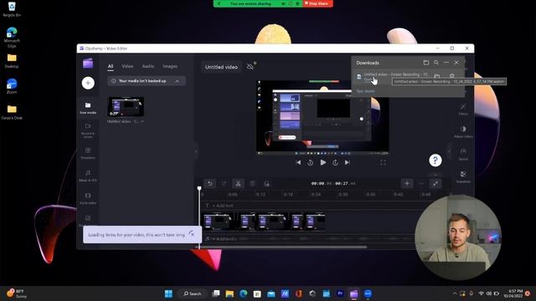Click the round plus import media button
Viewport: 536px width, 301px height.
pos(88,83)
